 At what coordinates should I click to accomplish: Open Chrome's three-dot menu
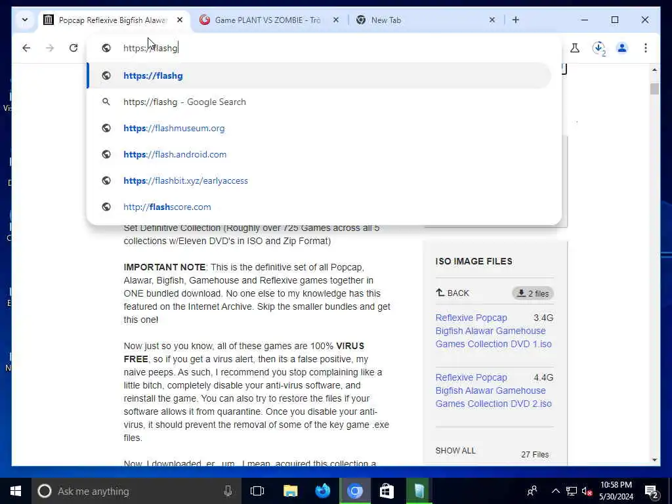[646, 48]
